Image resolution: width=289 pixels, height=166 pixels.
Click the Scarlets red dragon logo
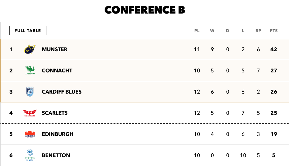coord(30,113)
